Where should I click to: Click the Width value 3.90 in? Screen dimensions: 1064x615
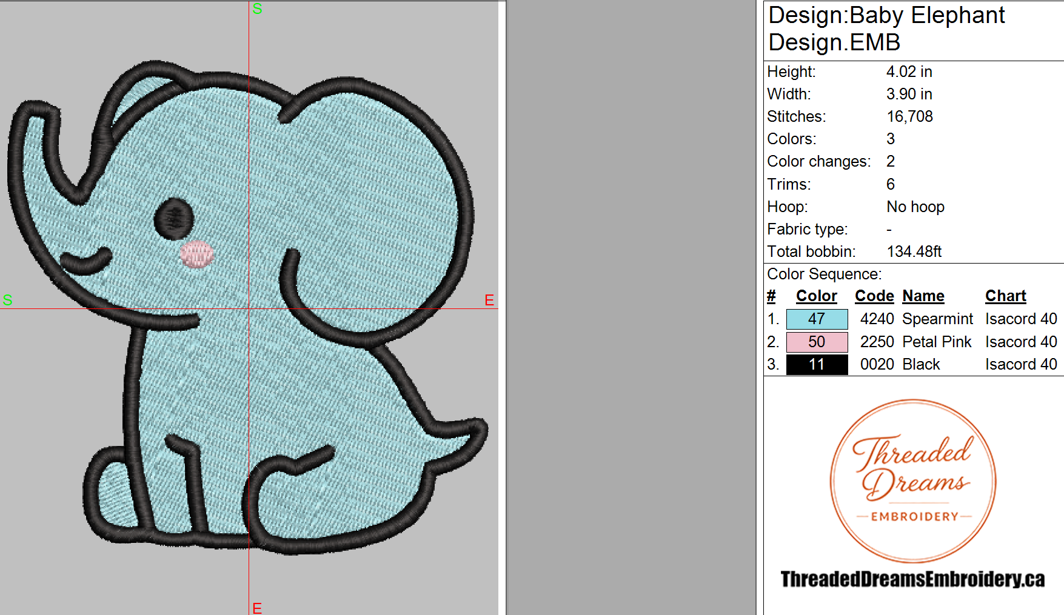pos(909,94)
